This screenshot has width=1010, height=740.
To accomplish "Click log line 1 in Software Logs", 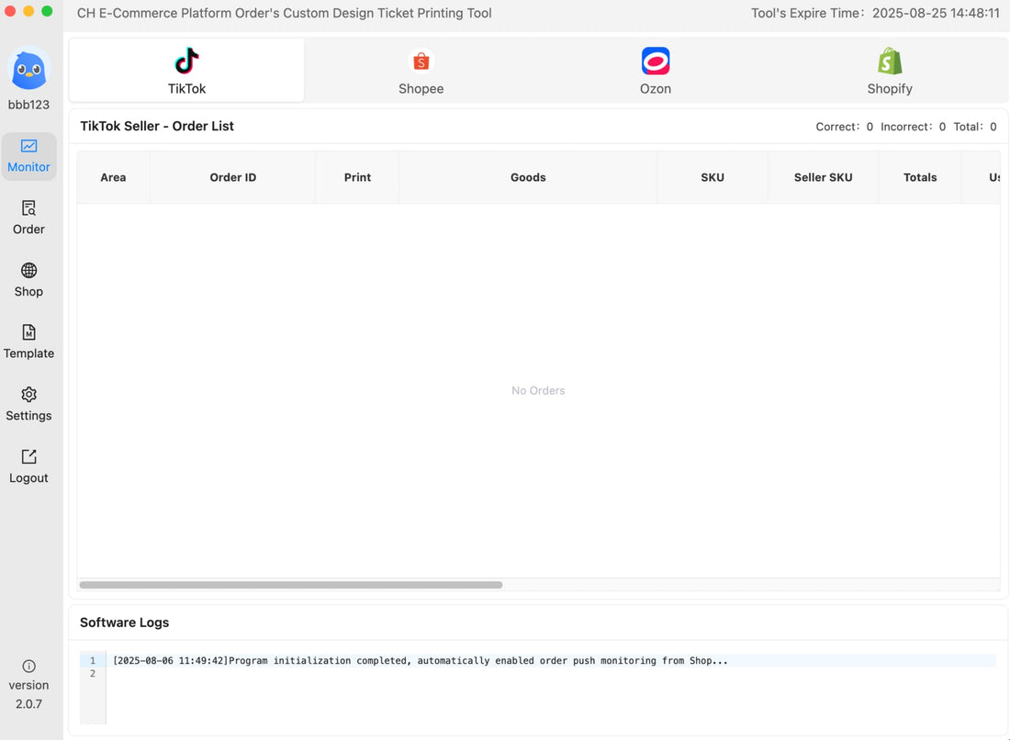I will [420, 661].
